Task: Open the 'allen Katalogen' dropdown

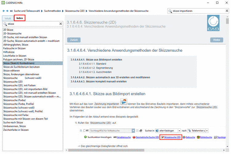Action: click(x=179, y=131)
